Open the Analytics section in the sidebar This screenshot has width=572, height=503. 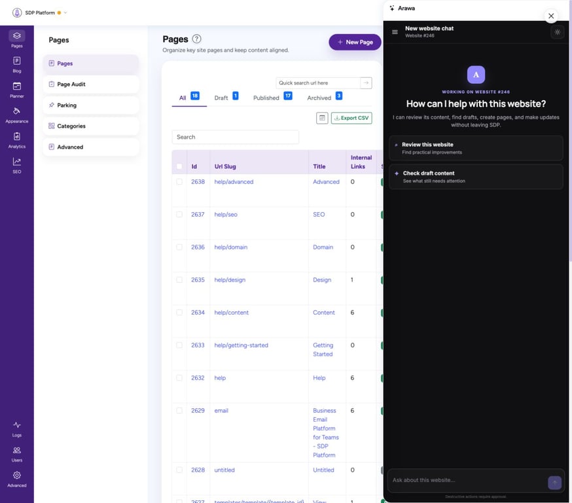17,140
